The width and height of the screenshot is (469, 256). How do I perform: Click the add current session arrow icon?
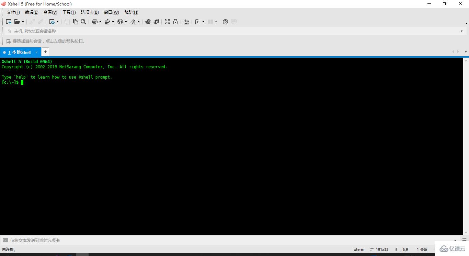point(9,41)
